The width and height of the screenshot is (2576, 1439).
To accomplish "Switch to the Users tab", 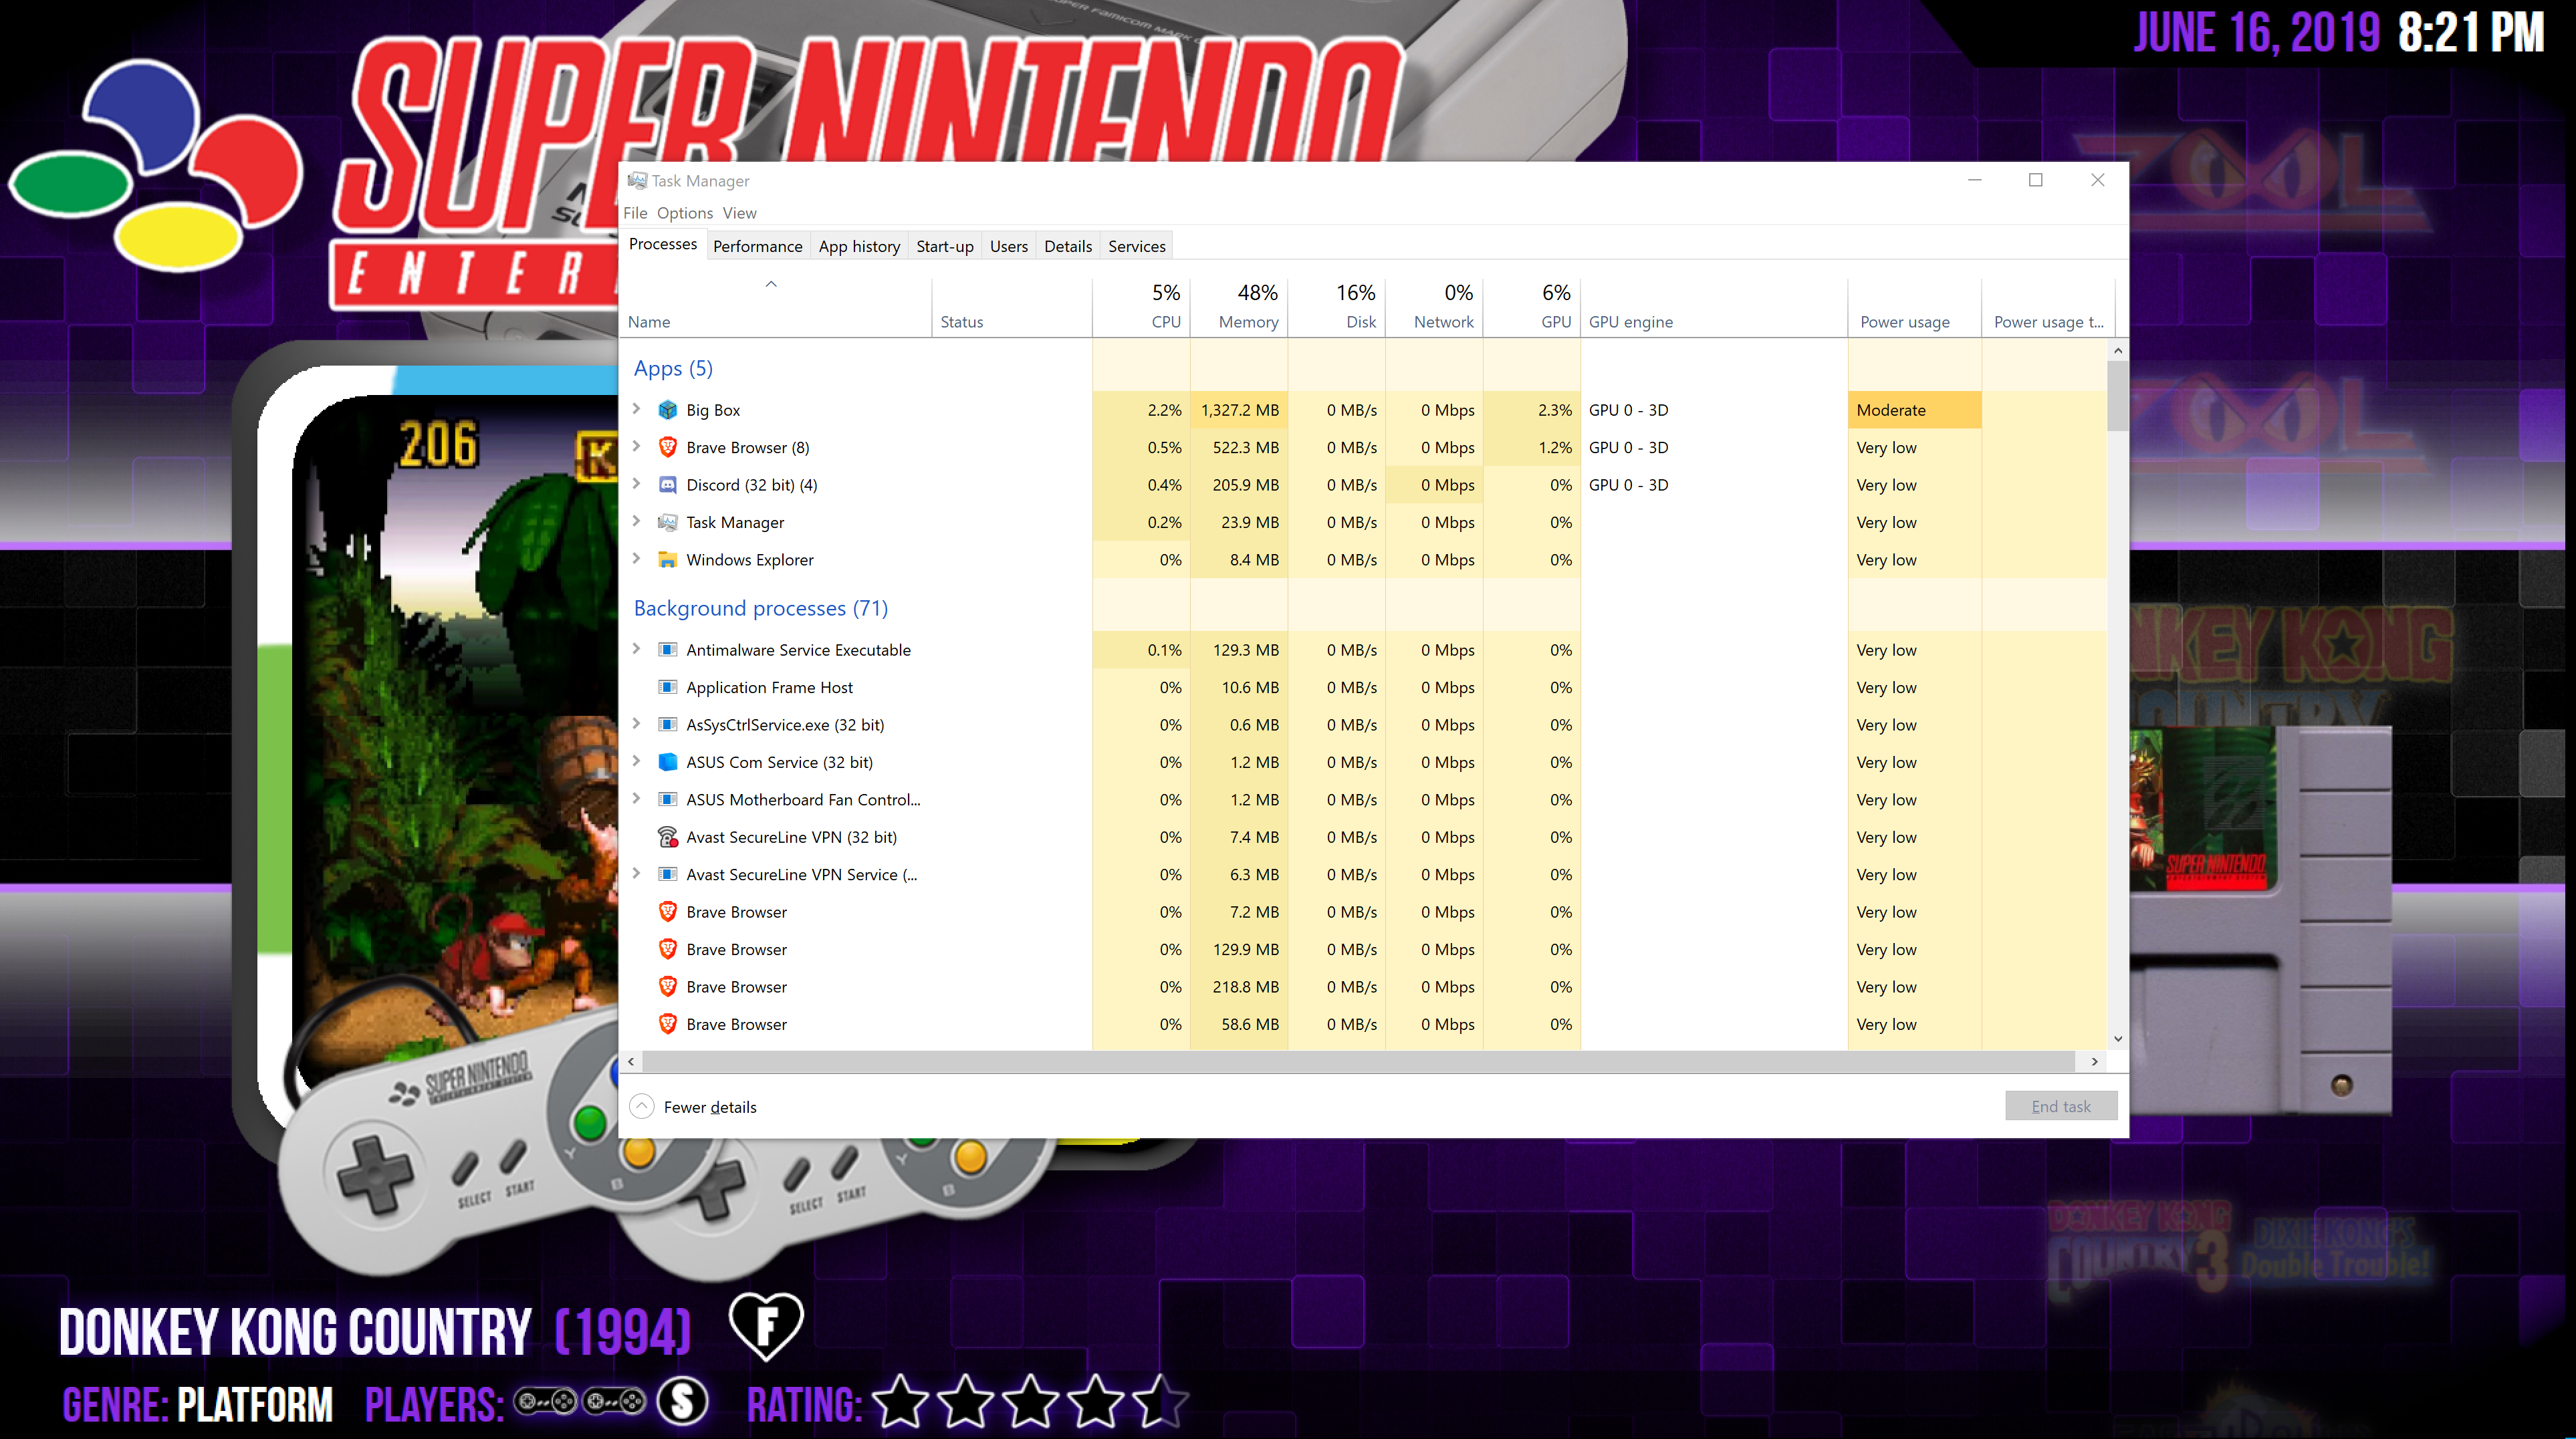I will tap(1008, 246).
